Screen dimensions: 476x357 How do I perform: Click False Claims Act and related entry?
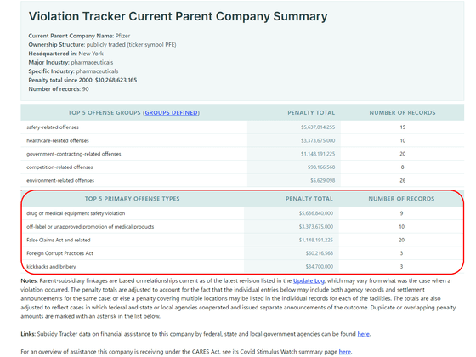(x=59, y=240)
